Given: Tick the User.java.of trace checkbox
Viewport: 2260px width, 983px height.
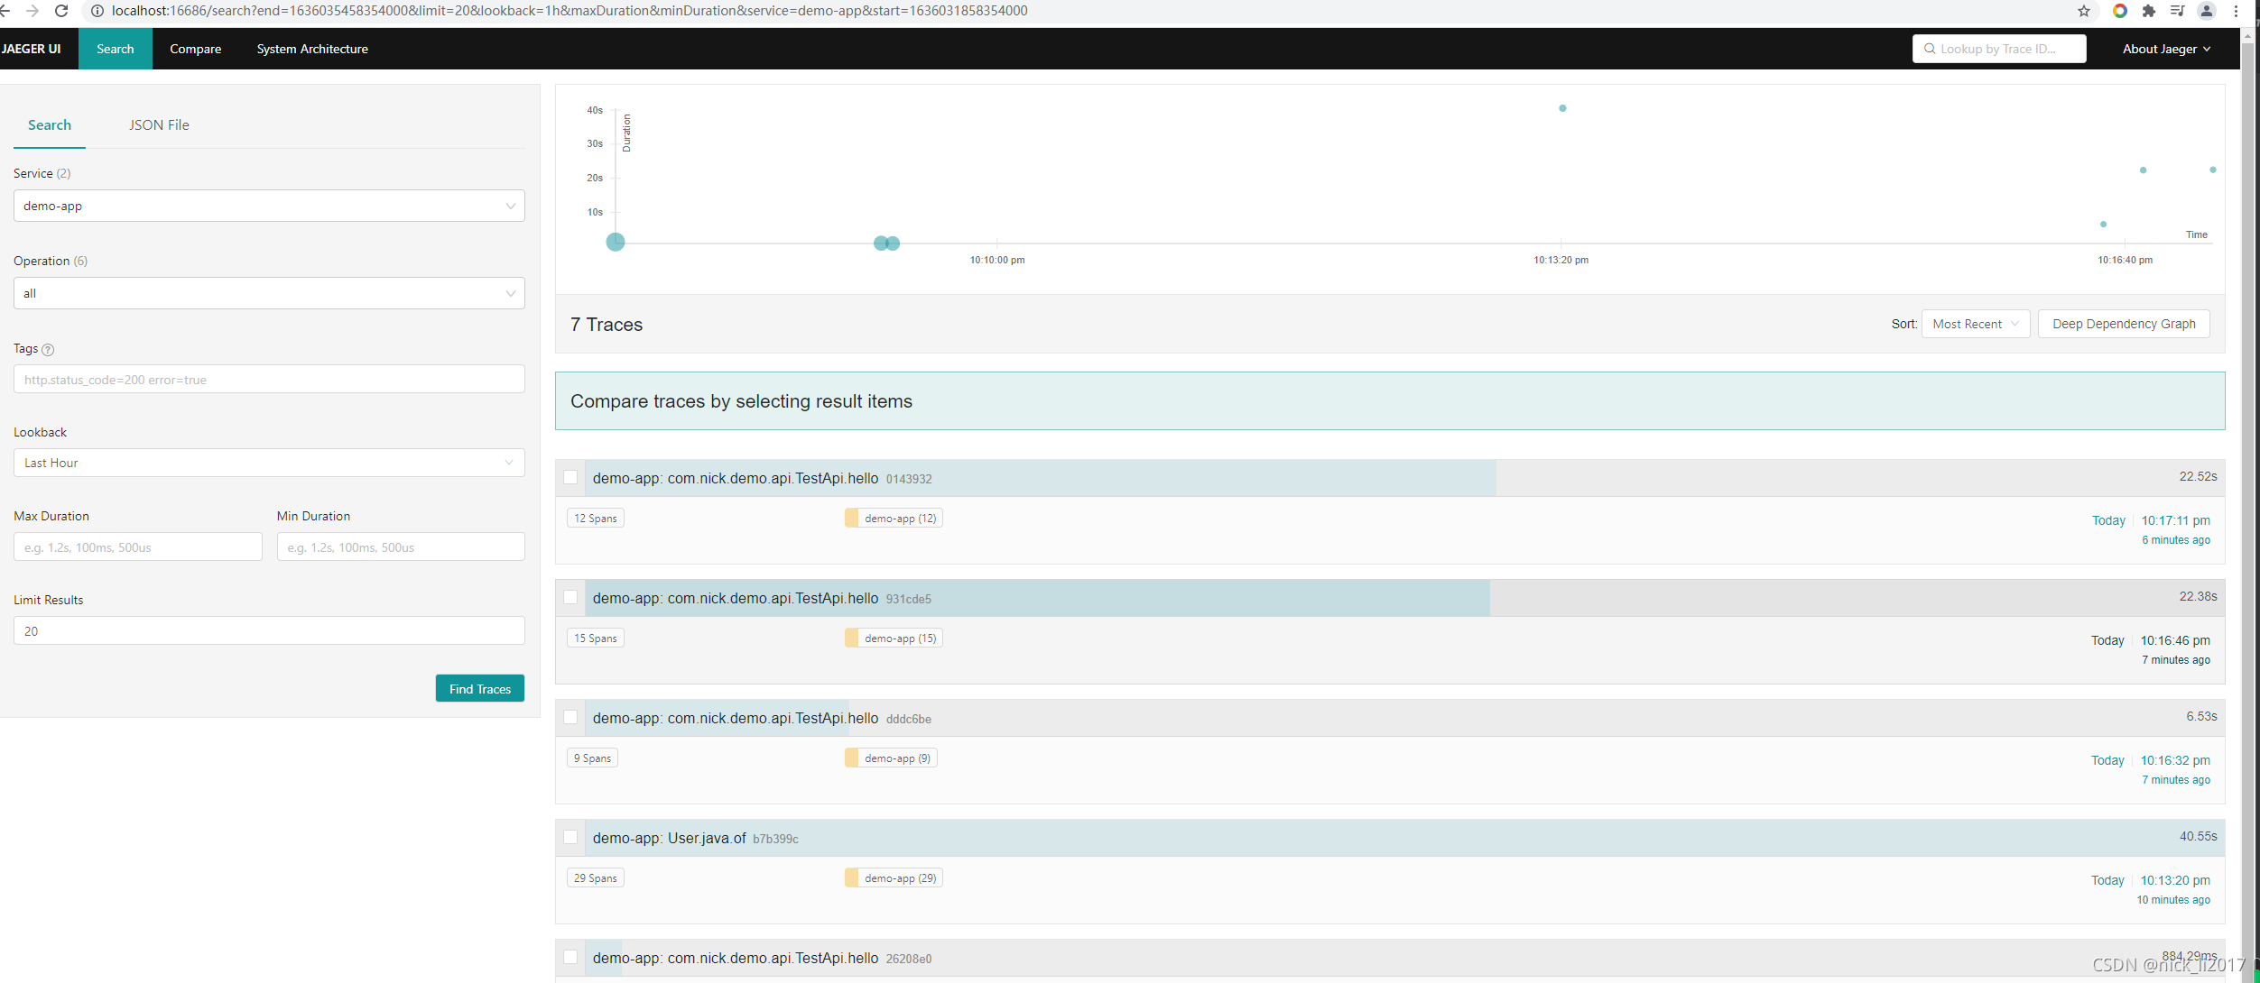Looking at the screenshot, I should point(570,837).
